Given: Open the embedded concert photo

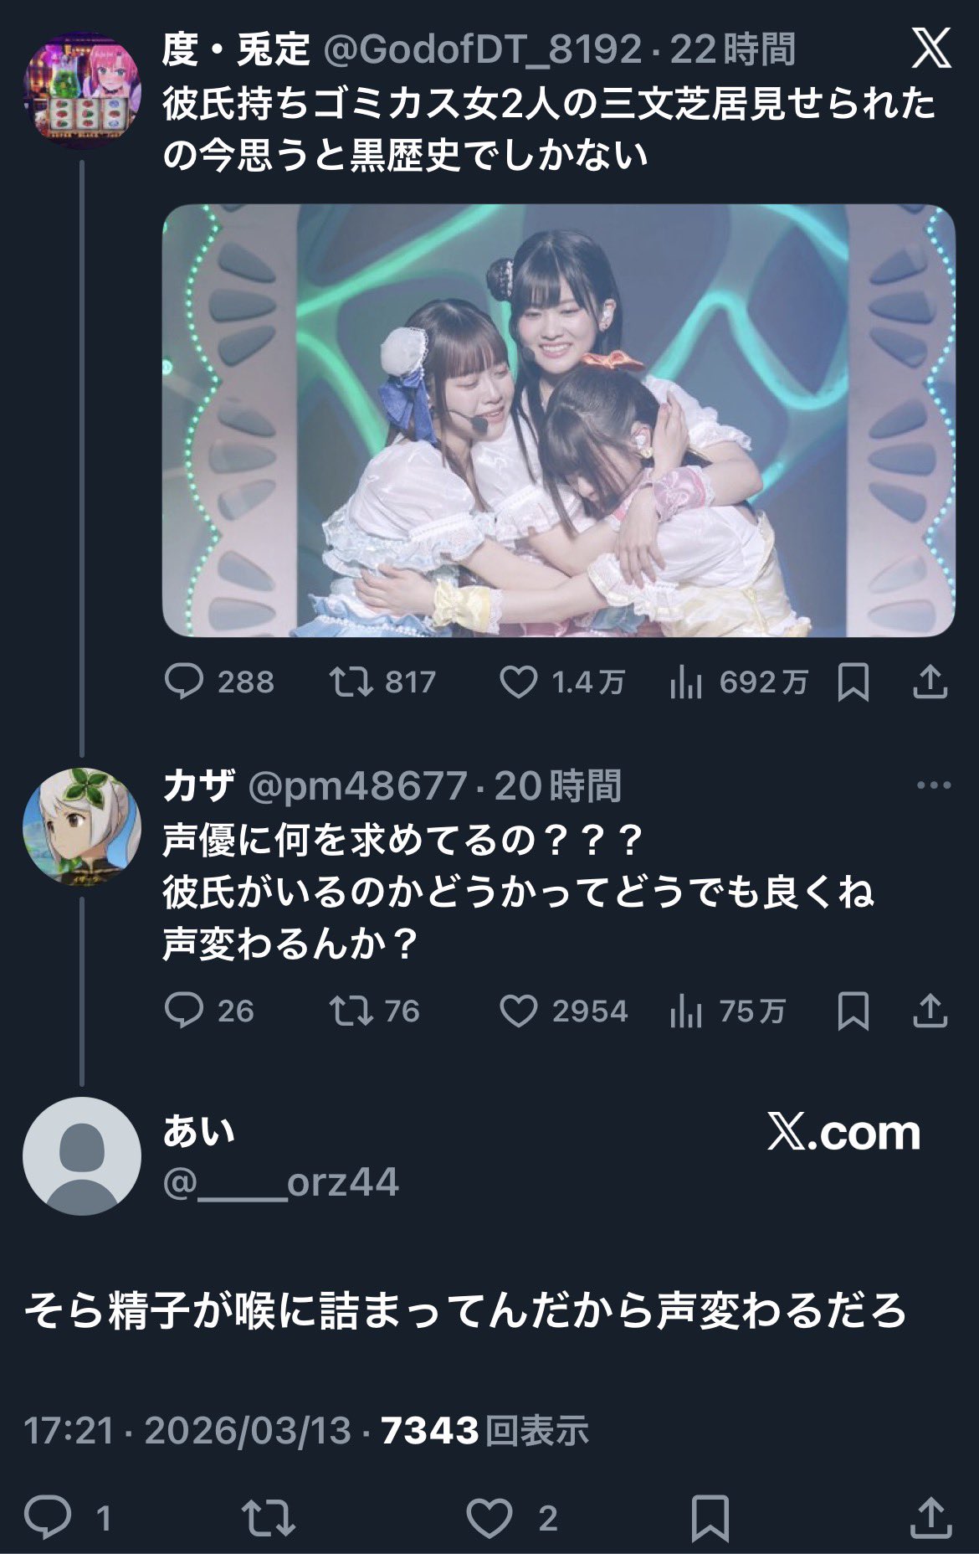Looking at the screenshot, I should [558, 420].
